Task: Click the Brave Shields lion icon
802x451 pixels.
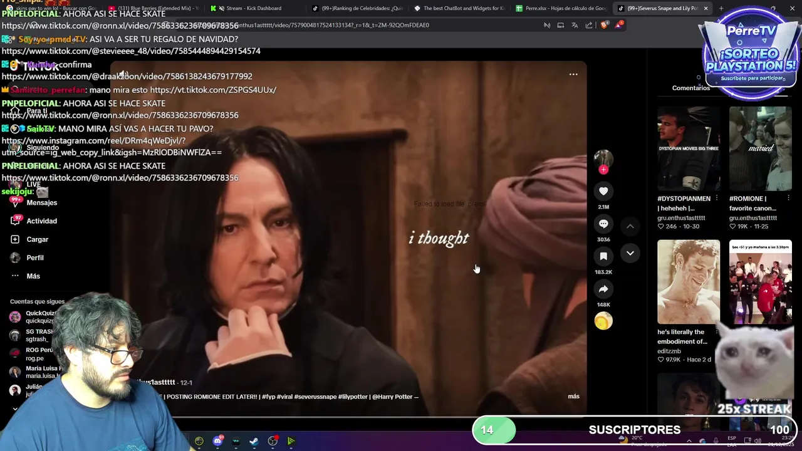Action: (603, 25)
